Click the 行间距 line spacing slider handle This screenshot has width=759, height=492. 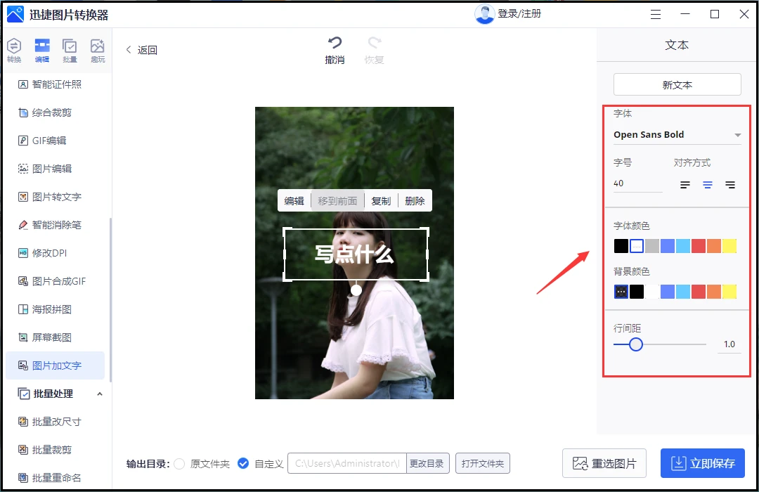[x=636, y=344]
